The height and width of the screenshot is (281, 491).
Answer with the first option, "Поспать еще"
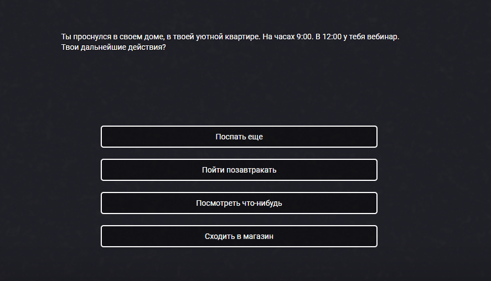[239, 137]
